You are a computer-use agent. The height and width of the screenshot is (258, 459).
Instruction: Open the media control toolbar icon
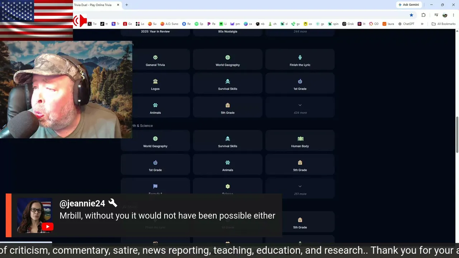(436, 15)
